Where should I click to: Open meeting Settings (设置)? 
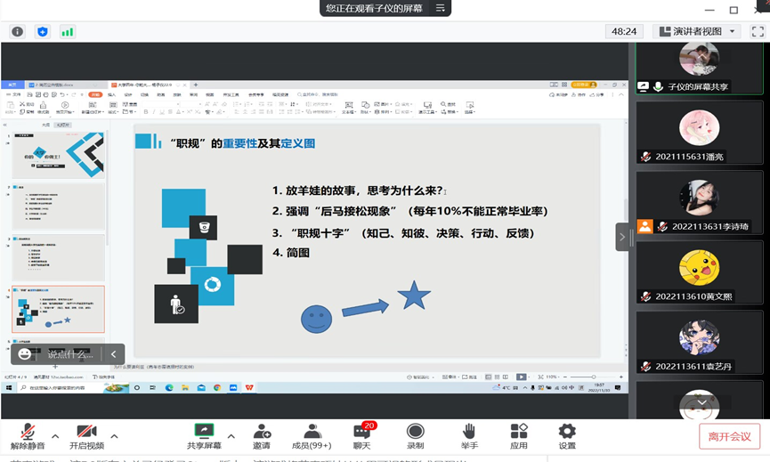pyautogui.click(x=567, y=436)
